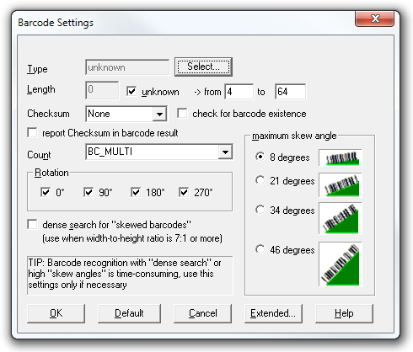
Task: Enable report Checksum in barcode result
Action: click(x=32, y=132)
